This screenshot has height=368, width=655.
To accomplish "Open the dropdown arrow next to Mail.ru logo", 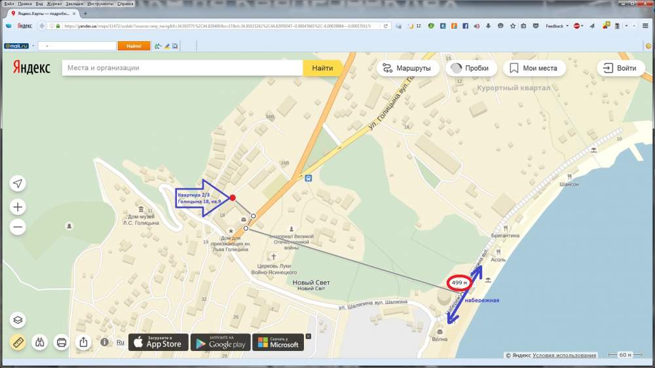I will 33,46.
